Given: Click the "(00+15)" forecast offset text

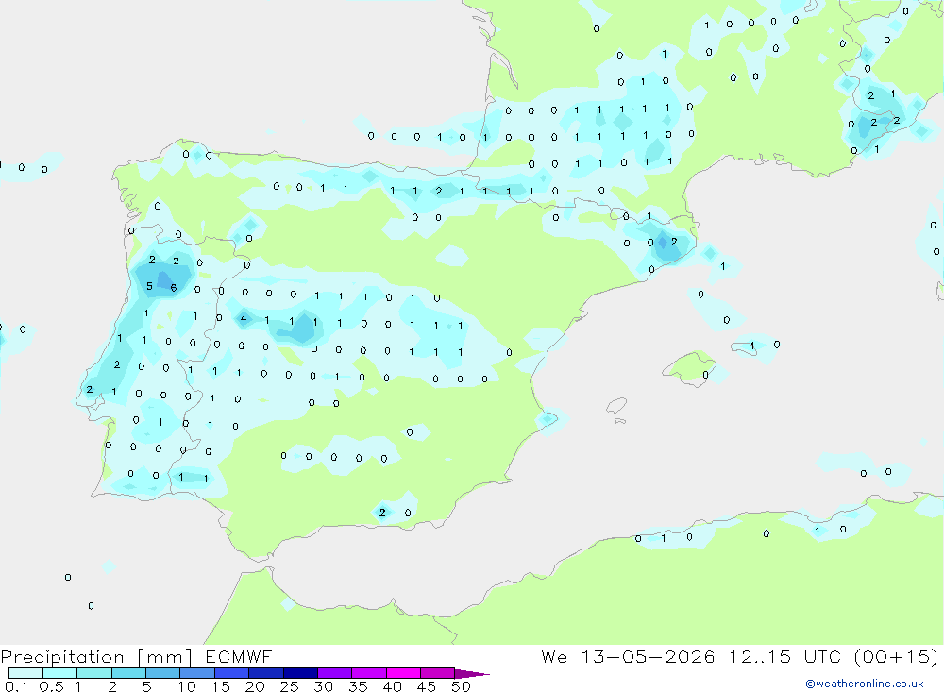Looking at the screenshot, I should [x=897, y=656].
